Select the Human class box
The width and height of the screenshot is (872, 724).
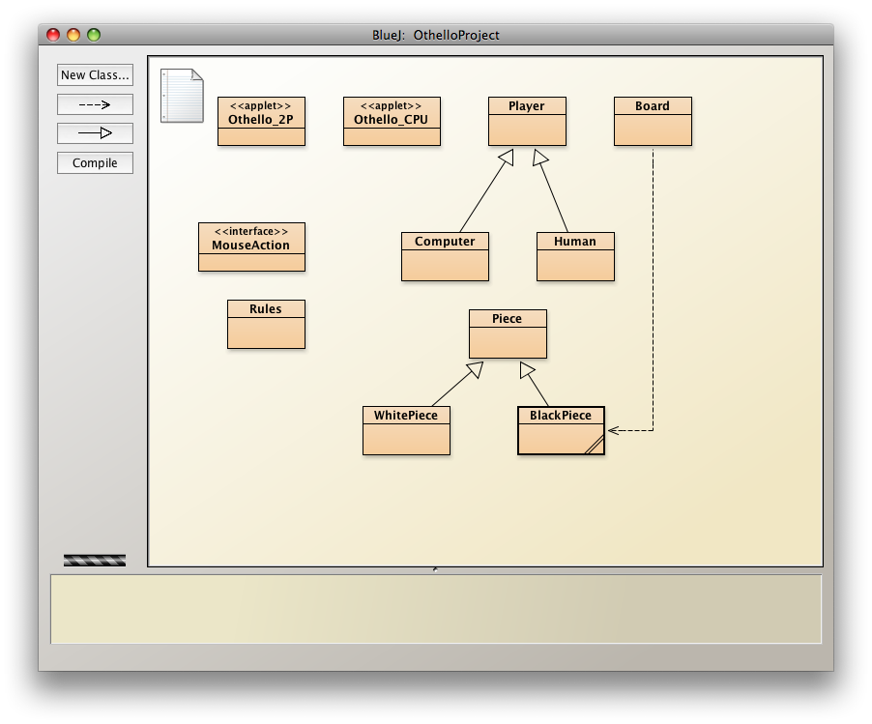(x=575, y=256)
